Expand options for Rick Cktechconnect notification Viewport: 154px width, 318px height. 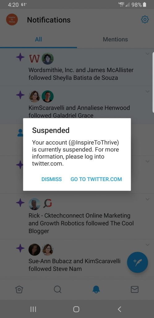pyautogui.click(x=148, y=199)
